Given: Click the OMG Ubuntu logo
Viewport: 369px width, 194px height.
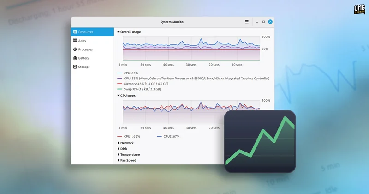Looking at the screenshot, I should pos(360,9).
